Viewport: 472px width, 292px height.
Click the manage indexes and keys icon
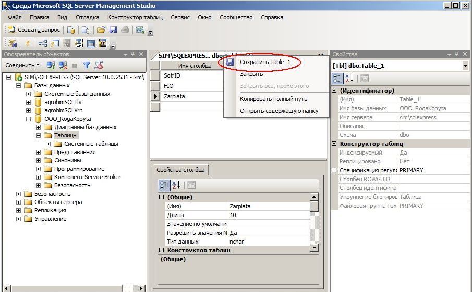pyautogui.click(x=55, y=44)
